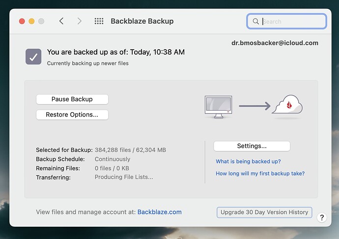Screen dimensions: 339x239
Task: Click the account email dr.bmosbacker@icloud.com
Action: click(275, 43)
